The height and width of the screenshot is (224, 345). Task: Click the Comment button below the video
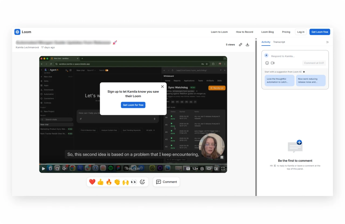point(166,182)
